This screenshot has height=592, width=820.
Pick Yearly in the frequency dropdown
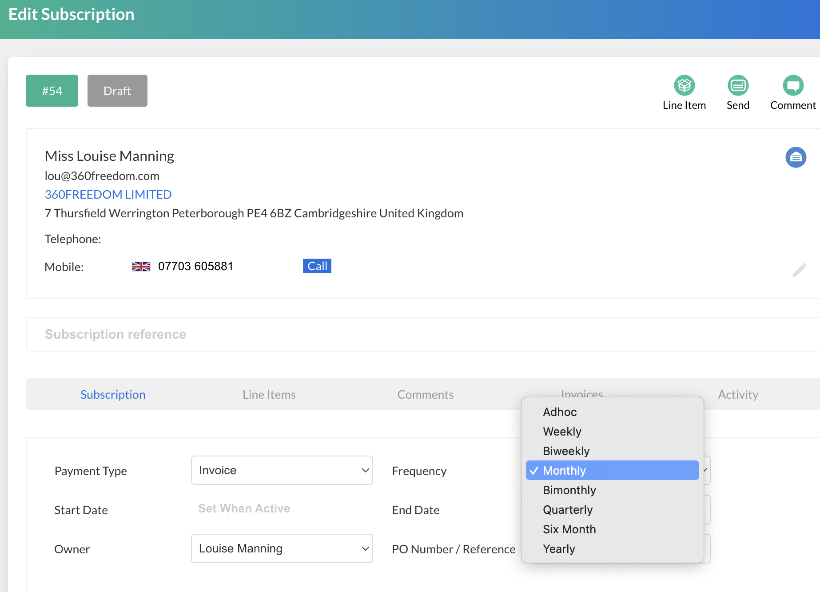pyautogui.click(x=559, y=549)
